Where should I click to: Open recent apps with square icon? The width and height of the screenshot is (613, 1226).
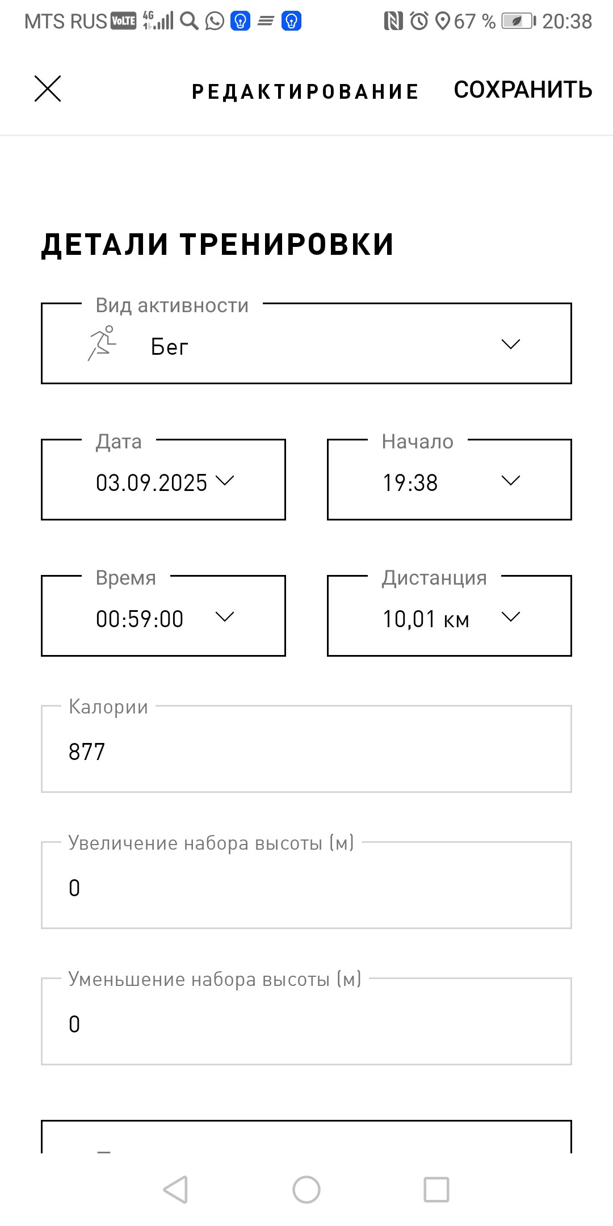pyautogui.click(x=436, y=1189)
